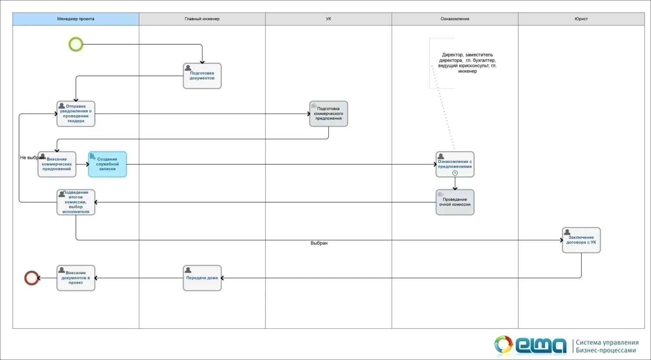Select the Главный инженер lane header
The image size is (651, 360).
[202, 19]
